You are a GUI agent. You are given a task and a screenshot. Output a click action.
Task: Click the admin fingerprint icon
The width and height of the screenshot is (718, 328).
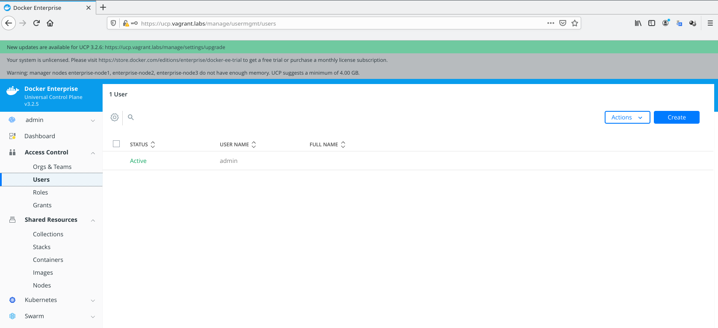click(x=12, y=120)
